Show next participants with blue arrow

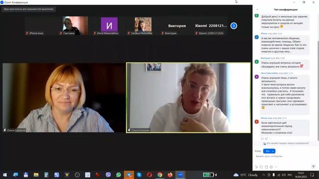click(x=234, y=26)
